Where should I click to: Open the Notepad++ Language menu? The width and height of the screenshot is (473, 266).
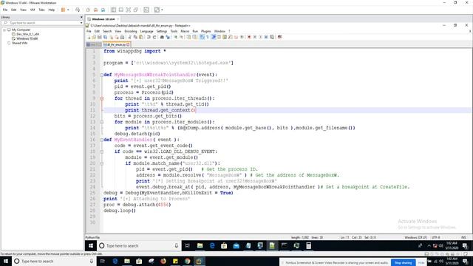[x=147, y=31]
